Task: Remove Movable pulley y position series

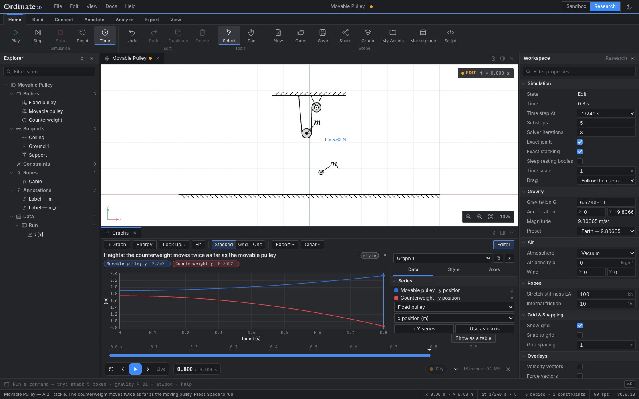Action: [x=512, y=290]
